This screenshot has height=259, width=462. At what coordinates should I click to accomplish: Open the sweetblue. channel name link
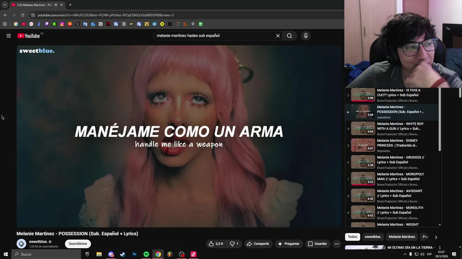click(38, 242)
